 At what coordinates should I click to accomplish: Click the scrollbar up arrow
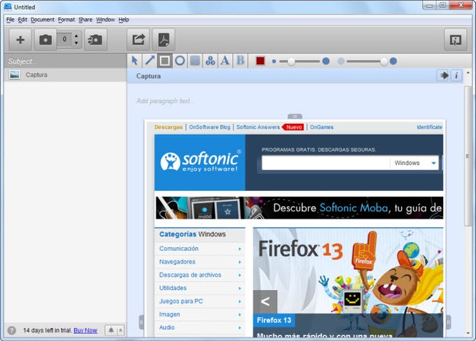(468, 73)
